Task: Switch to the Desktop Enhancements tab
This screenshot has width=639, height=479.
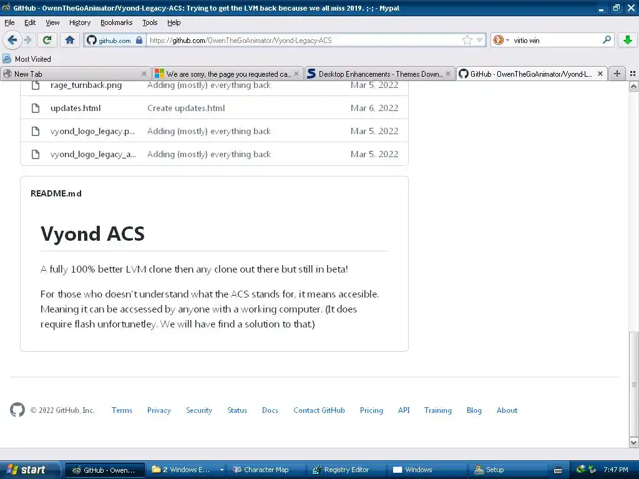Action: click(379, 74)
